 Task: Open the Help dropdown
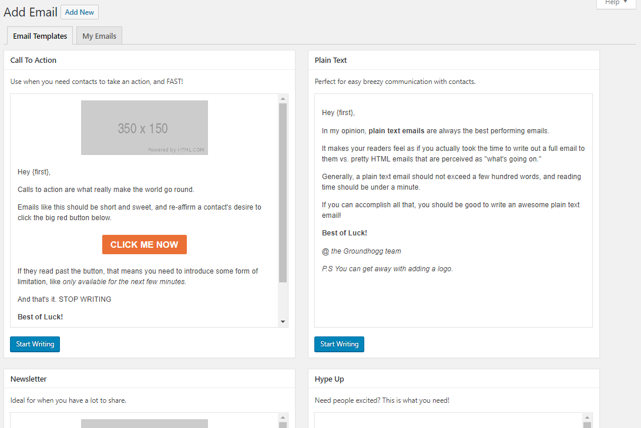pos(616,3)
